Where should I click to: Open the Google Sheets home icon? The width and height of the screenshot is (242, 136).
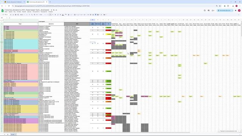click(x=3, y=11)
